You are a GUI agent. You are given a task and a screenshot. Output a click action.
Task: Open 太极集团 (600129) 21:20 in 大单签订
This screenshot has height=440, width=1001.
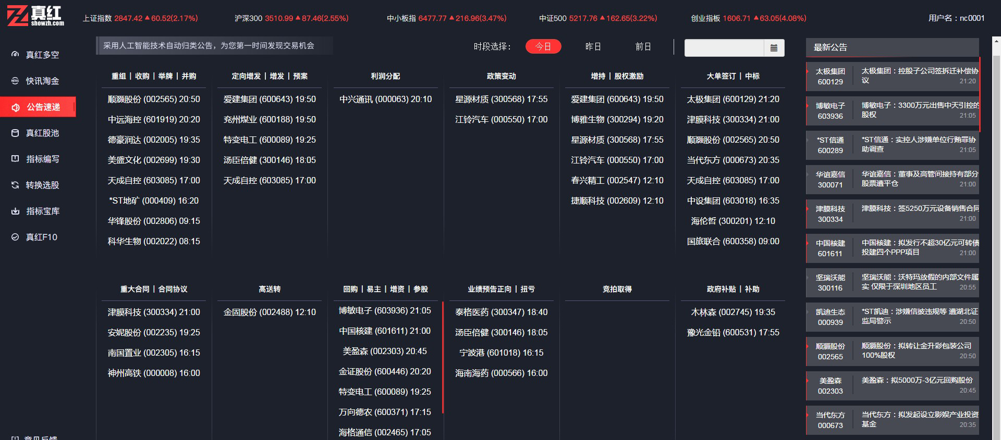point(733,99)
